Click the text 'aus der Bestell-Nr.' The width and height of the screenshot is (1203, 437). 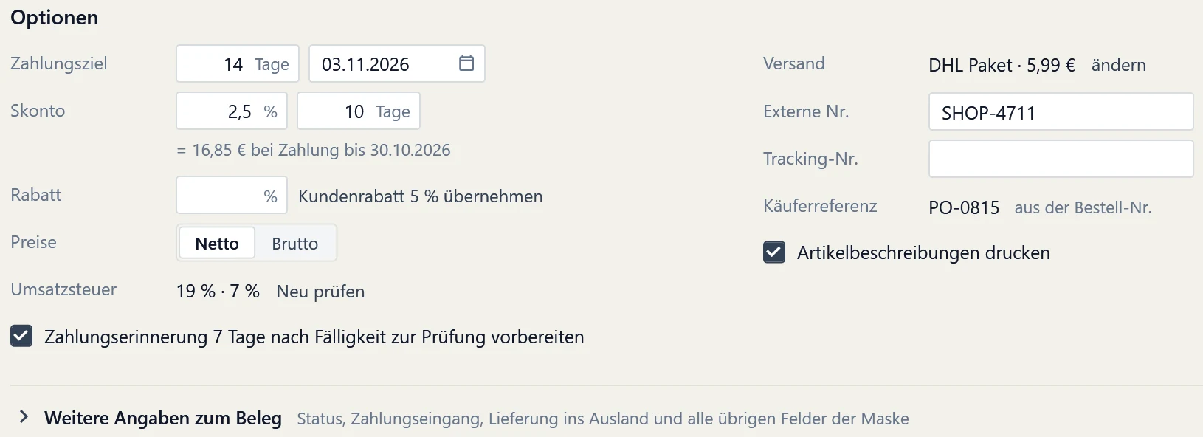pyautogui.click(x=1083, y=207)
